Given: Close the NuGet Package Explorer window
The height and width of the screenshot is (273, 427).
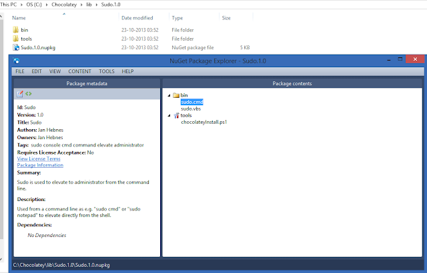Looking at the screenshot, I should point(415,59).
